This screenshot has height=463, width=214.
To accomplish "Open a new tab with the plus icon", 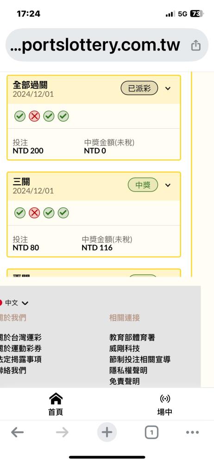I will (x=107, y=432).
